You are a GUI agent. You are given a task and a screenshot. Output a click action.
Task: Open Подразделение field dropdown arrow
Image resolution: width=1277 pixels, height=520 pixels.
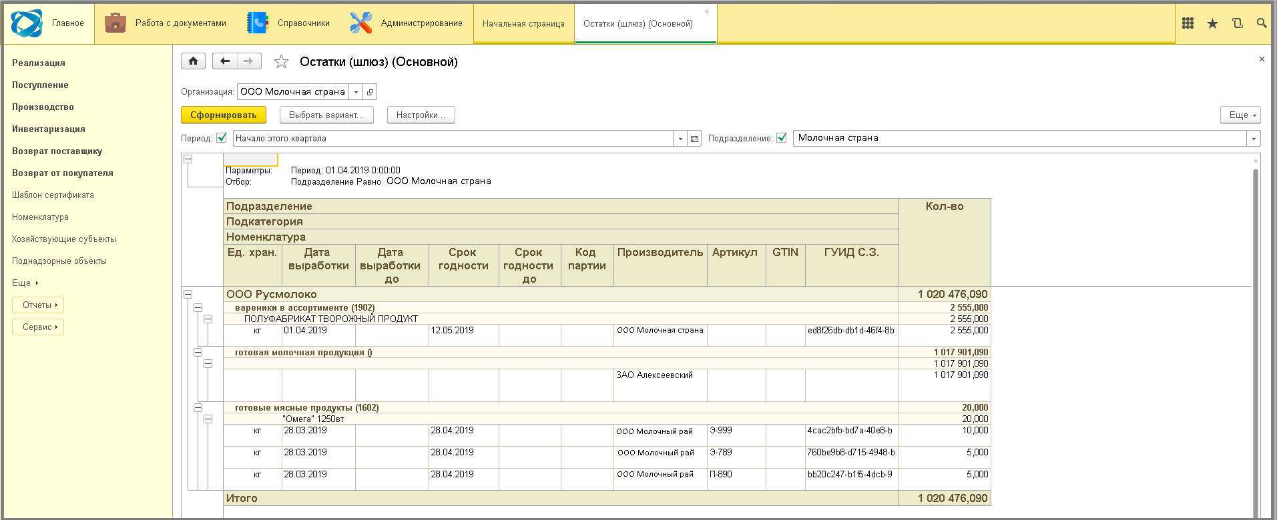[x=1254, y=139]
